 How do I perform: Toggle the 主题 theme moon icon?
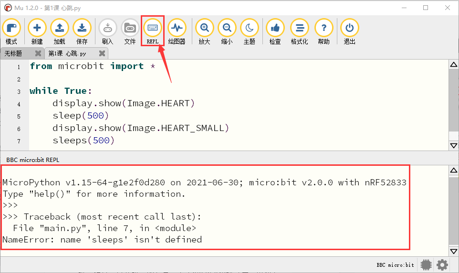(250, 31)
